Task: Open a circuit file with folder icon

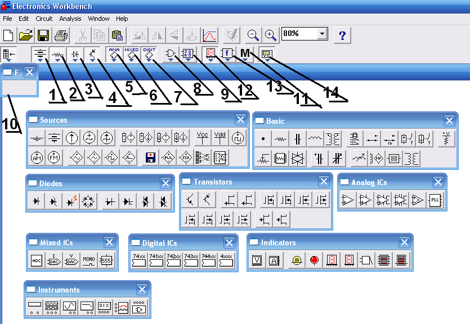Action: point(26,35)
